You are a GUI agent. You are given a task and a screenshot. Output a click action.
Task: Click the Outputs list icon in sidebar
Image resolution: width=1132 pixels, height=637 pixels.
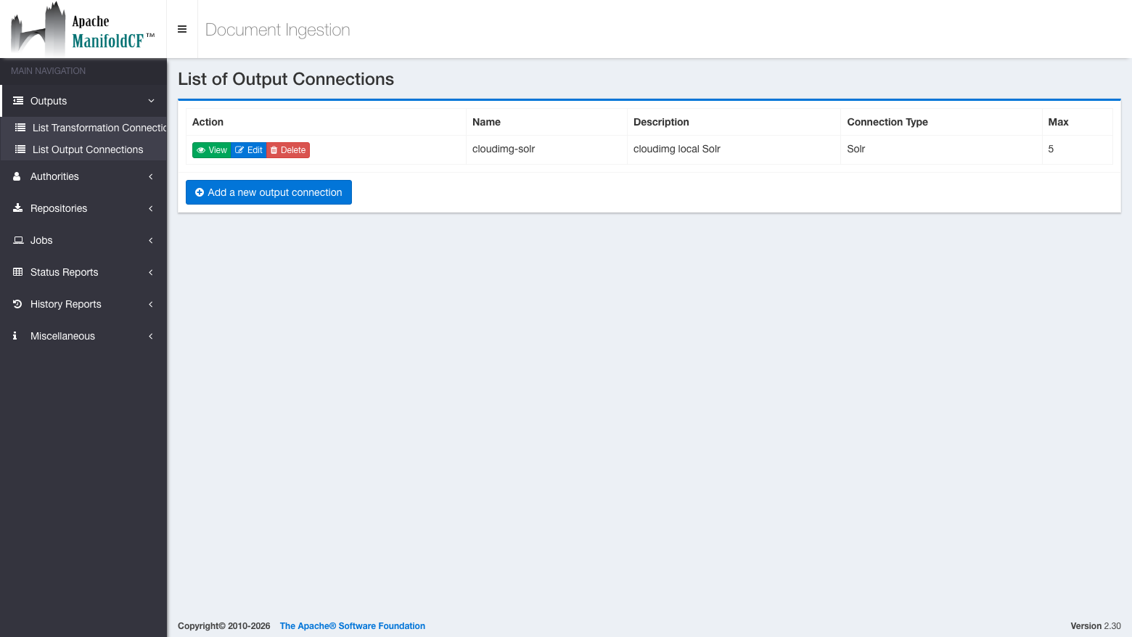(x=18, y=101)
